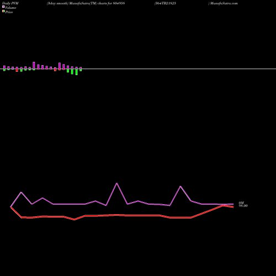The height and width of the screenshot is (276, 276).
Task: Click the MunafaSutra.com text in header
Action: (224, 3)
